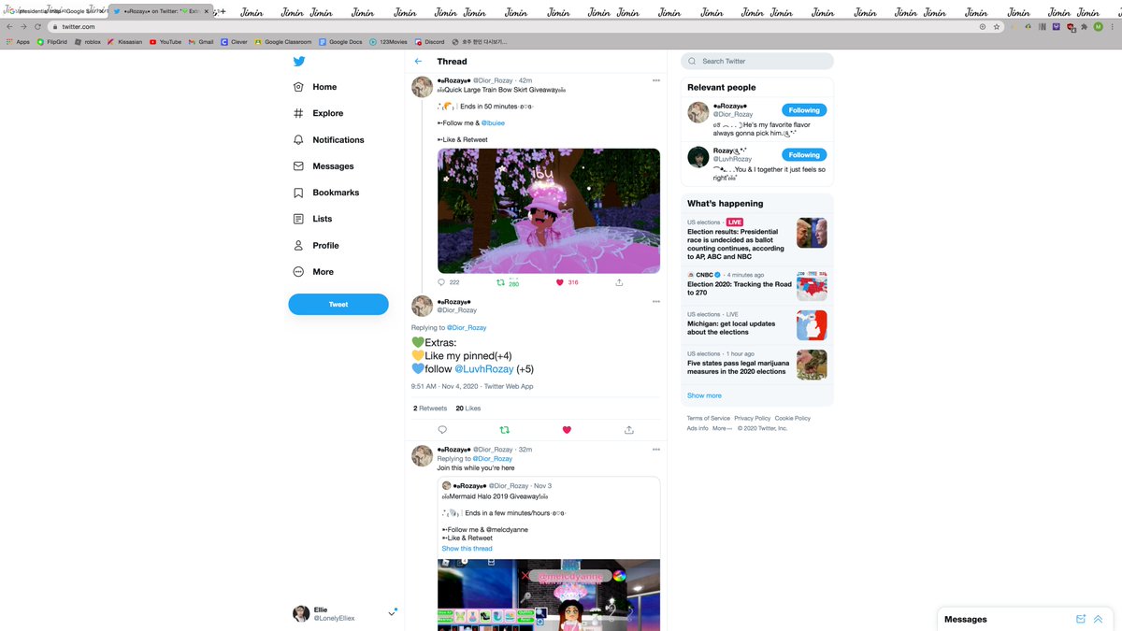Reload the page in the browser
Screen dimensions: 1122x631
pyautogui.click(x=37, y=27)
